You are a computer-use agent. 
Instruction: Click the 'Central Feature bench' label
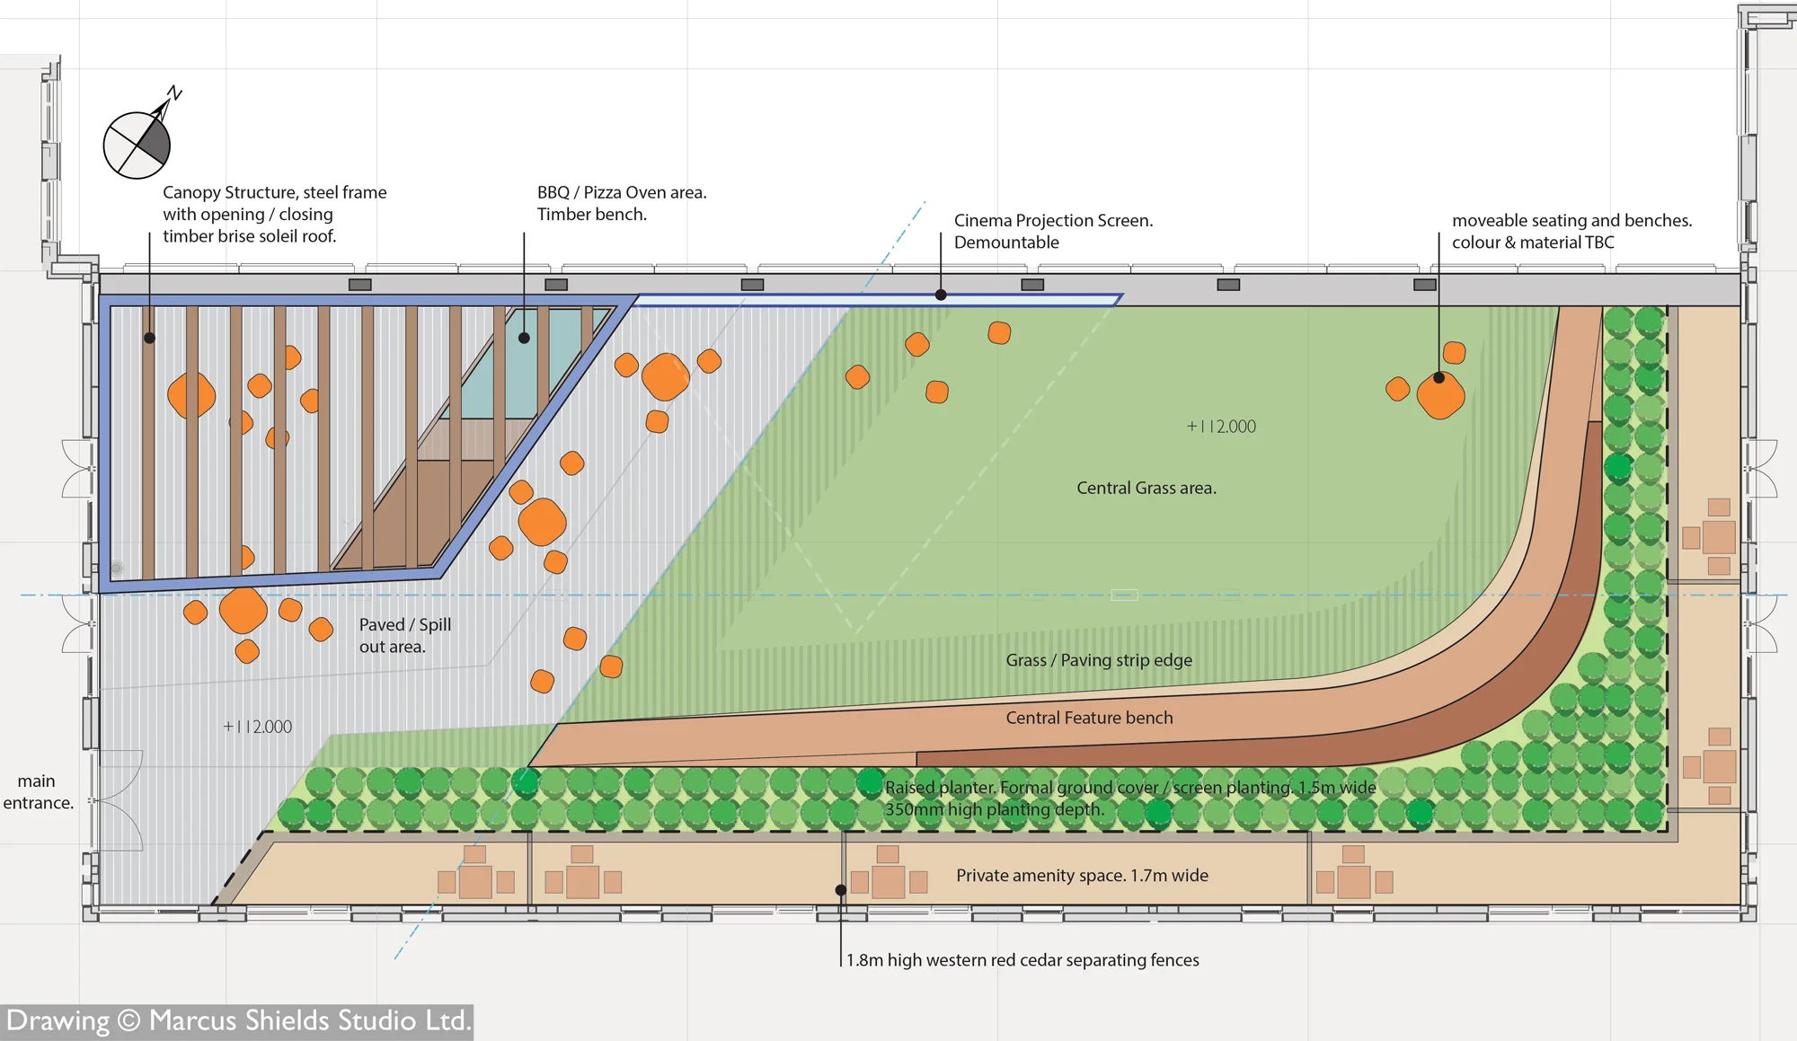click(x=1089, y=718)
